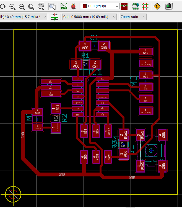Screen dimensions: 182x208
Task: Select R3 pad 1 VCC
Action: (123, 154)
